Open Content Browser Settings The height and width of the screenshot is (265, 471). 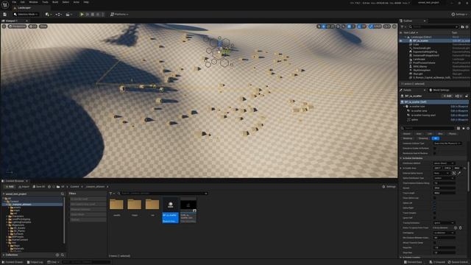pyautogui.click(x=389, y=187)
